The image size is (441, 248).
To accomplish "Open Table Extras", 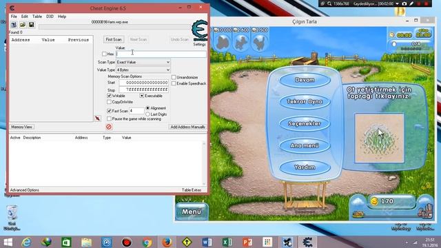I will pos(192,190).
